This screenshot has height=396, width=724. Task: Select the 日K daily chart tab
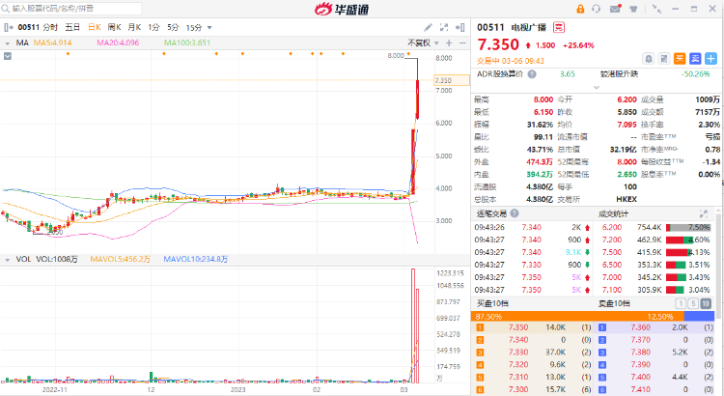click(x=95, y=28)
